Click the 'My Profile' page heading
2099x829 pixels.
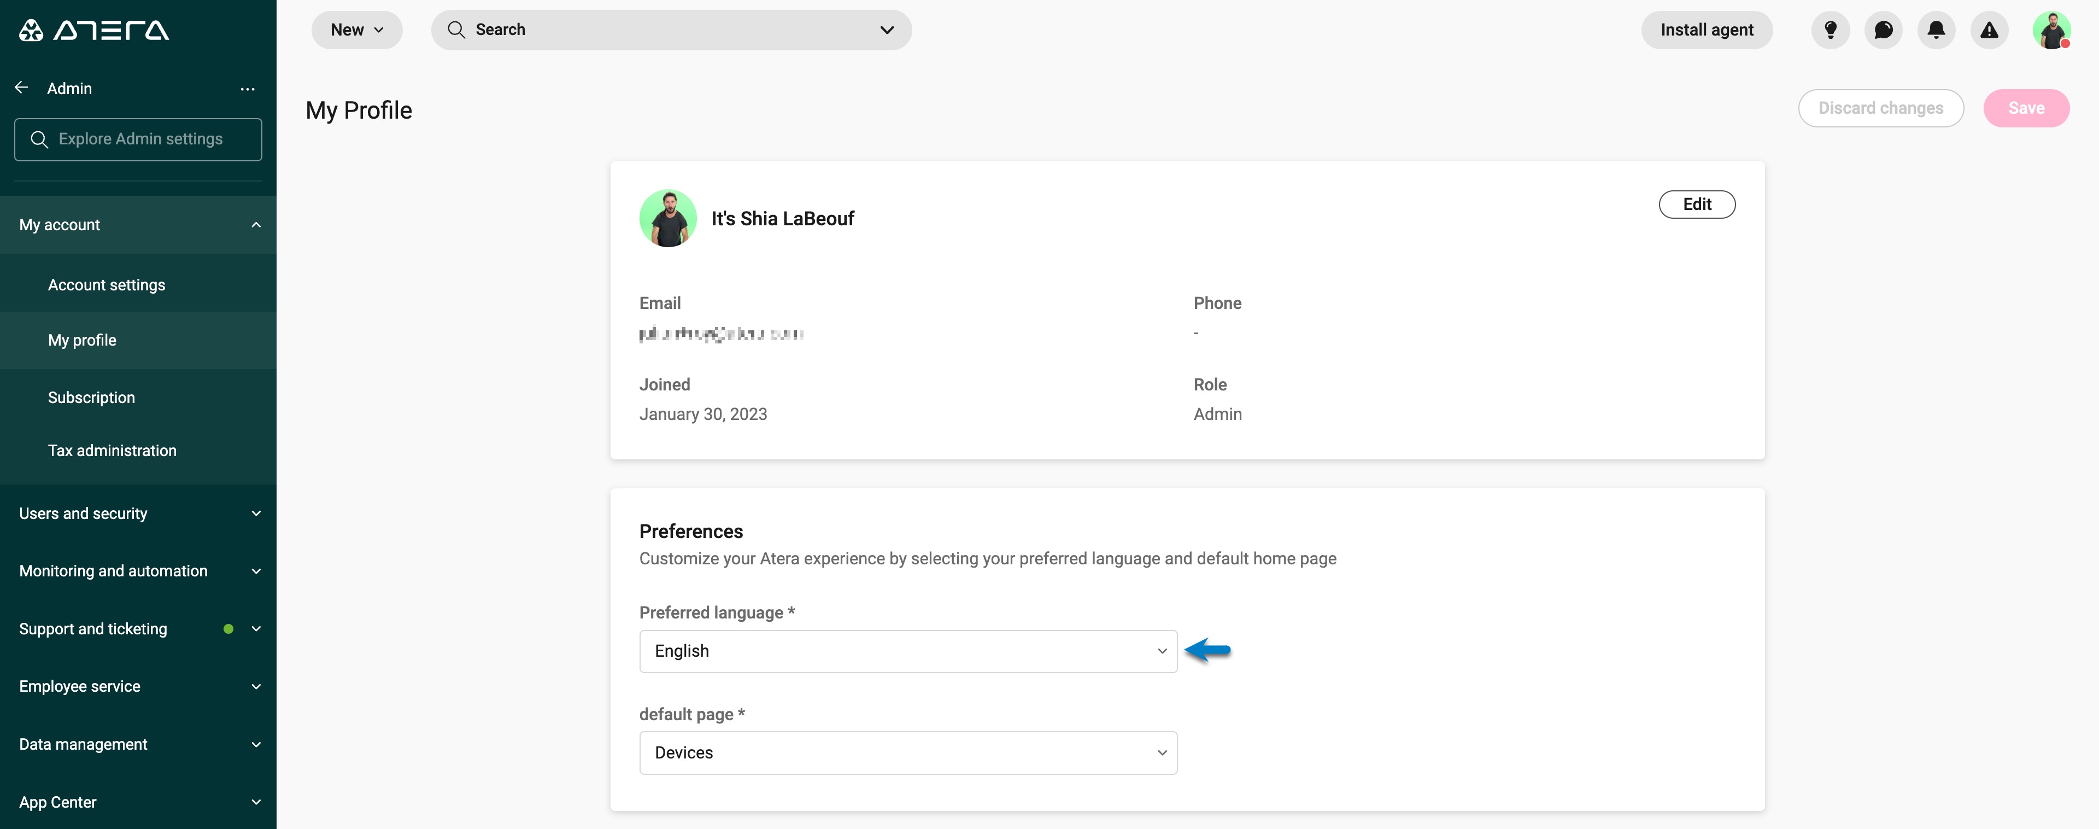click(359, 110)
